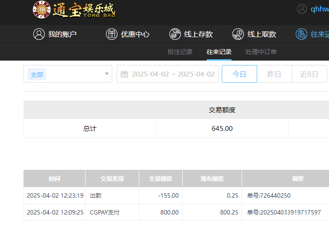329x226 pixels.
Task: Open the date range picker 2025-04-02
Action: tap(173, 74)
